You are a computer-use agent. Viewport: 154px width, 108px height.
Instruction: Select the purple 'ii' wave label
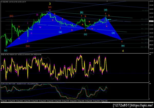(x=31, y=33)
